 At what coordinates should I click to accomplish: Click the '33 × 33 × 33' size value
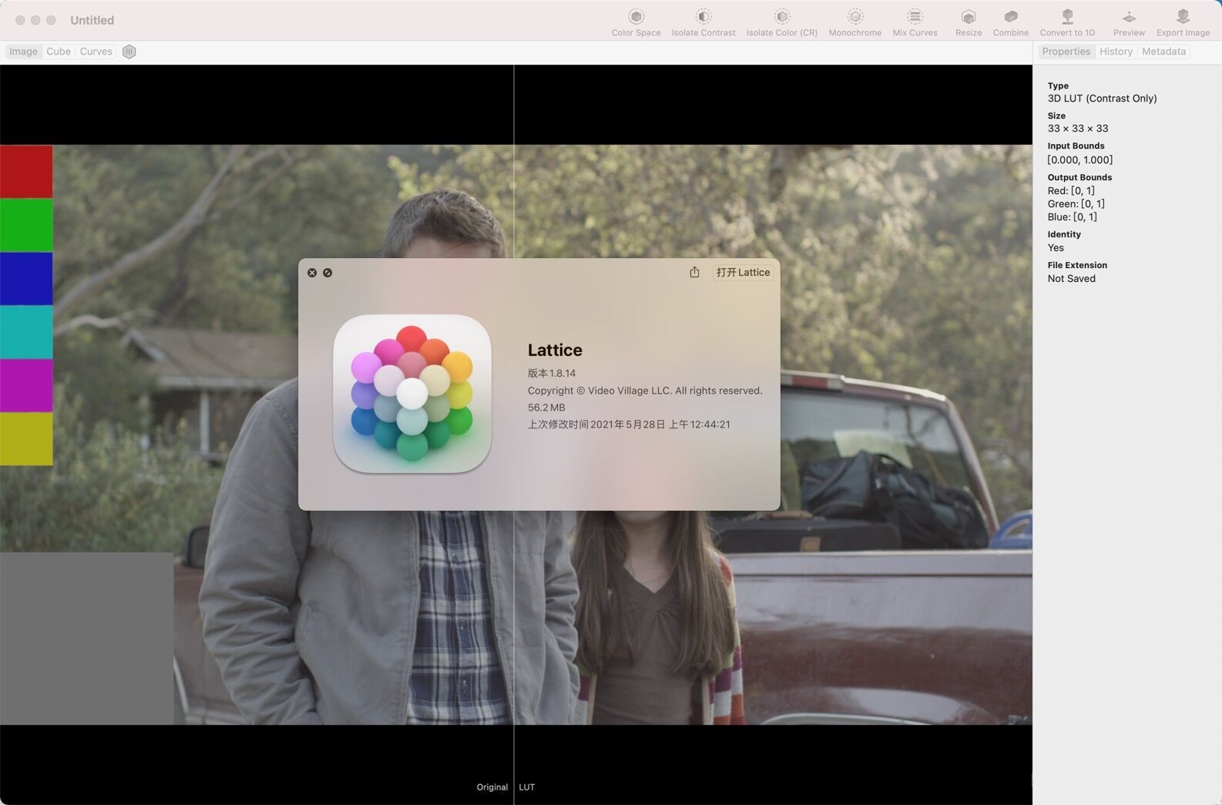pos(1077,129)
